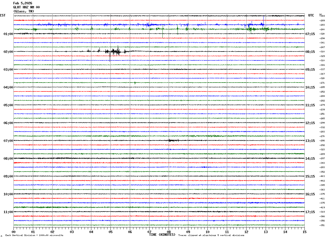Screen dimensions: 326x239
Task: Click the 'Each Vertical Division = 1000.00 microvolts' note
Action: click(34, 235)
